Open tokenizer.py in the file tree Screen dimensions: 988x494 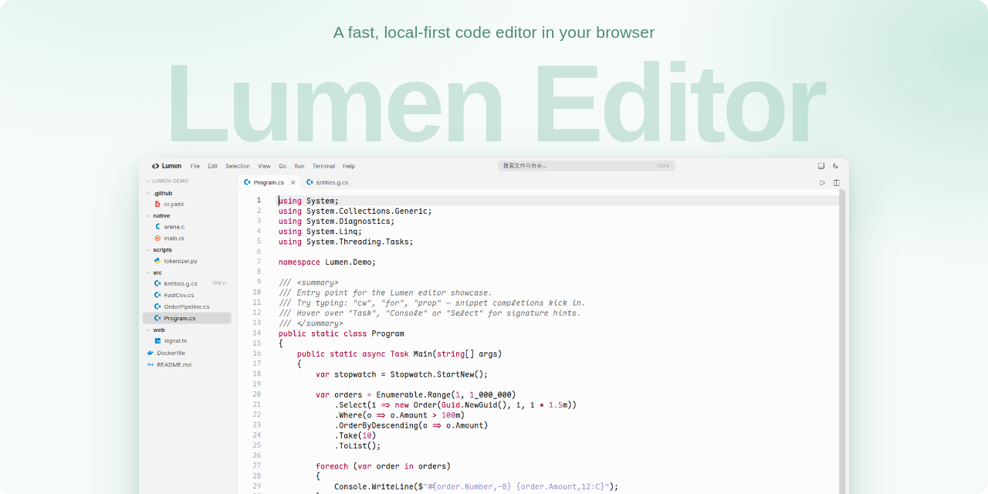187,261
